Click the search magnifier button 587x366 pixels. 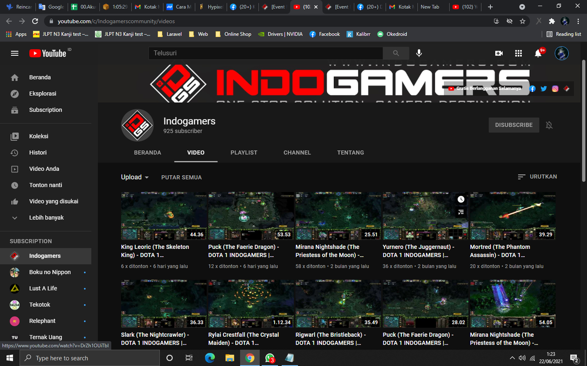pos(396,53)
